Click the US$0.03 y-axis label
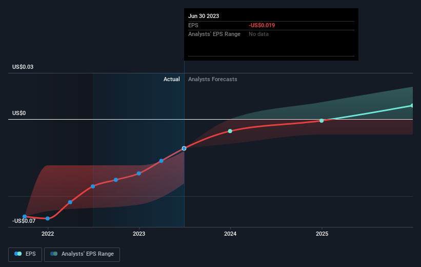 [23, 67]
